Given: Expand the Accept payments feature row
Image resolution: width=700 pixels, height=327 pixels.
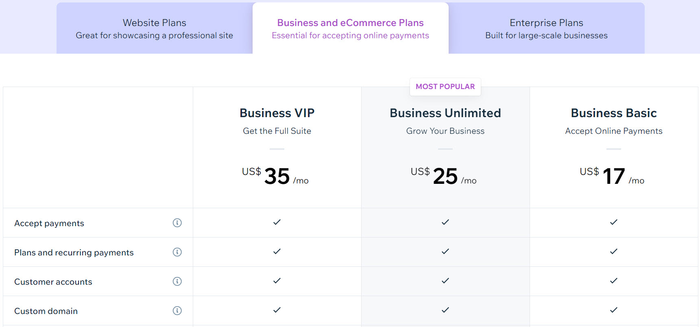Looking at the screenshot, I should 49,223.
